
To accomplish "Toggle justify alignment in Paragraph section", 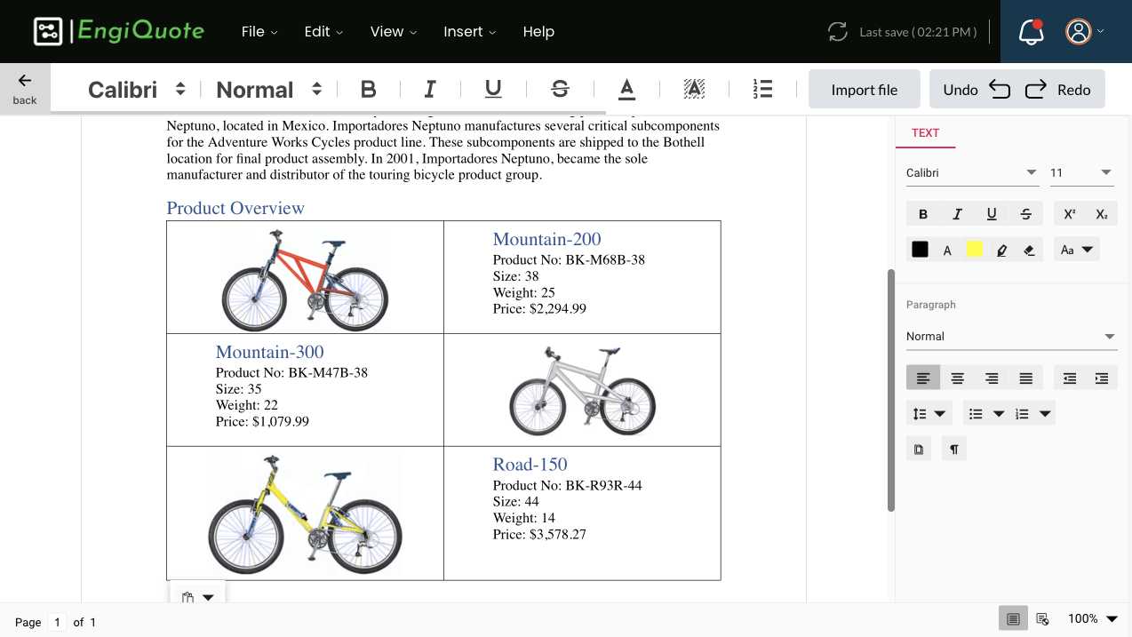I will 1025,378.
